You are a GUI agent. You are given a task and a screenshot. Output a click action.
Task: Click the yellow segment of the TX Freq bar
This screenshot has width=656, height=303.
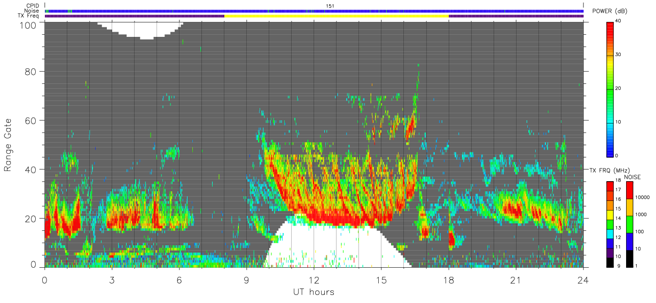[x=337, y=16]
